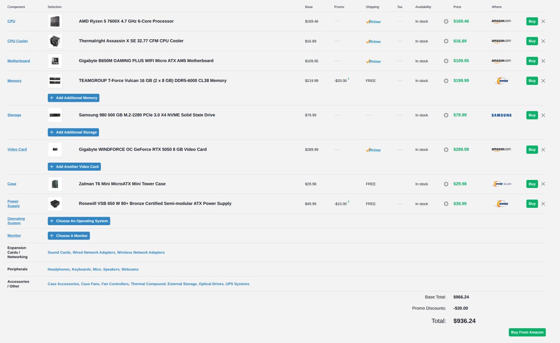Browse Case Fans accessories

90,284
